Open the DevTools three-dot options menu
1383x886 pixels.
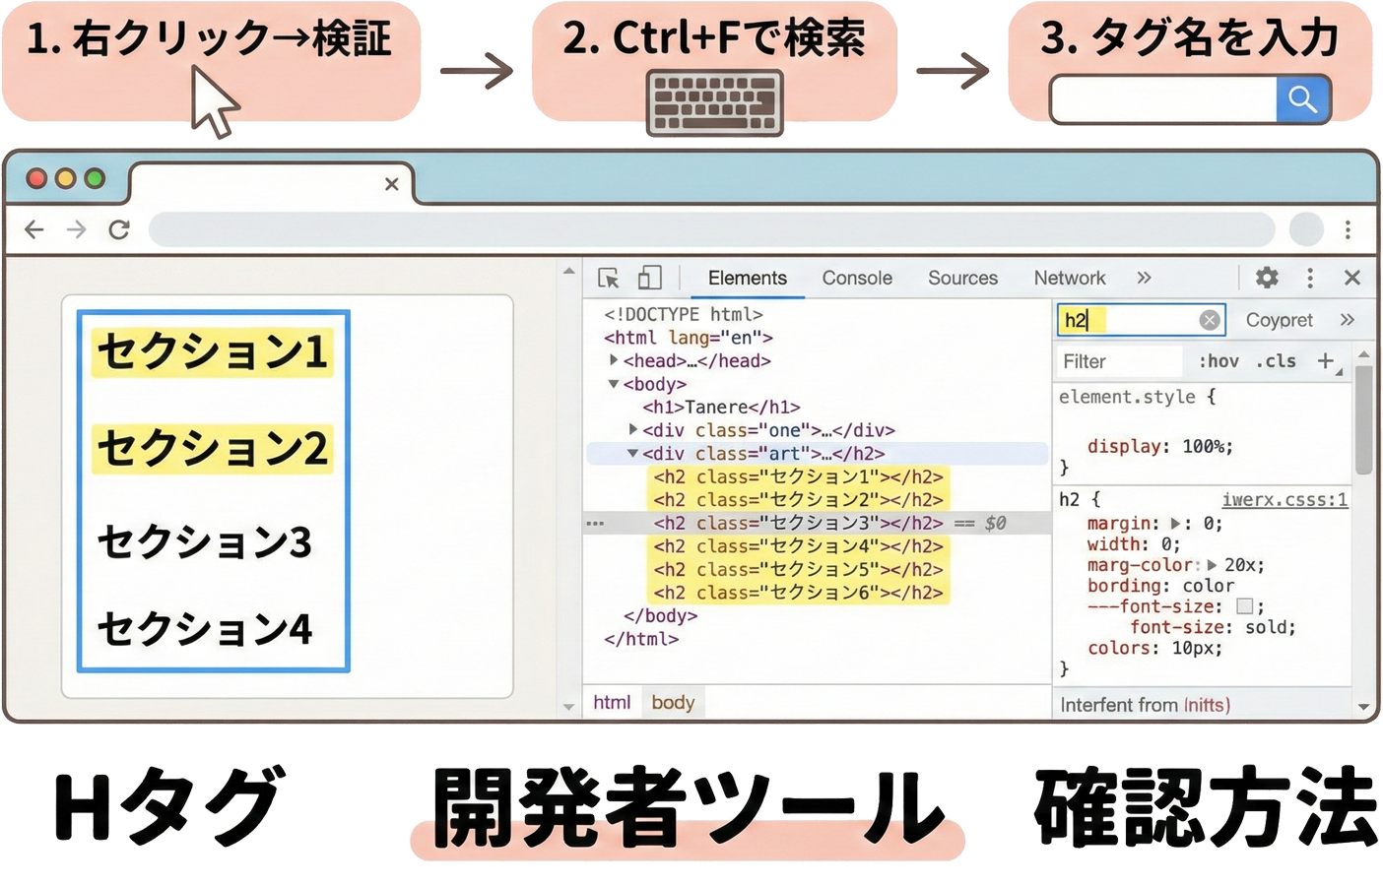pos(1310,278)
